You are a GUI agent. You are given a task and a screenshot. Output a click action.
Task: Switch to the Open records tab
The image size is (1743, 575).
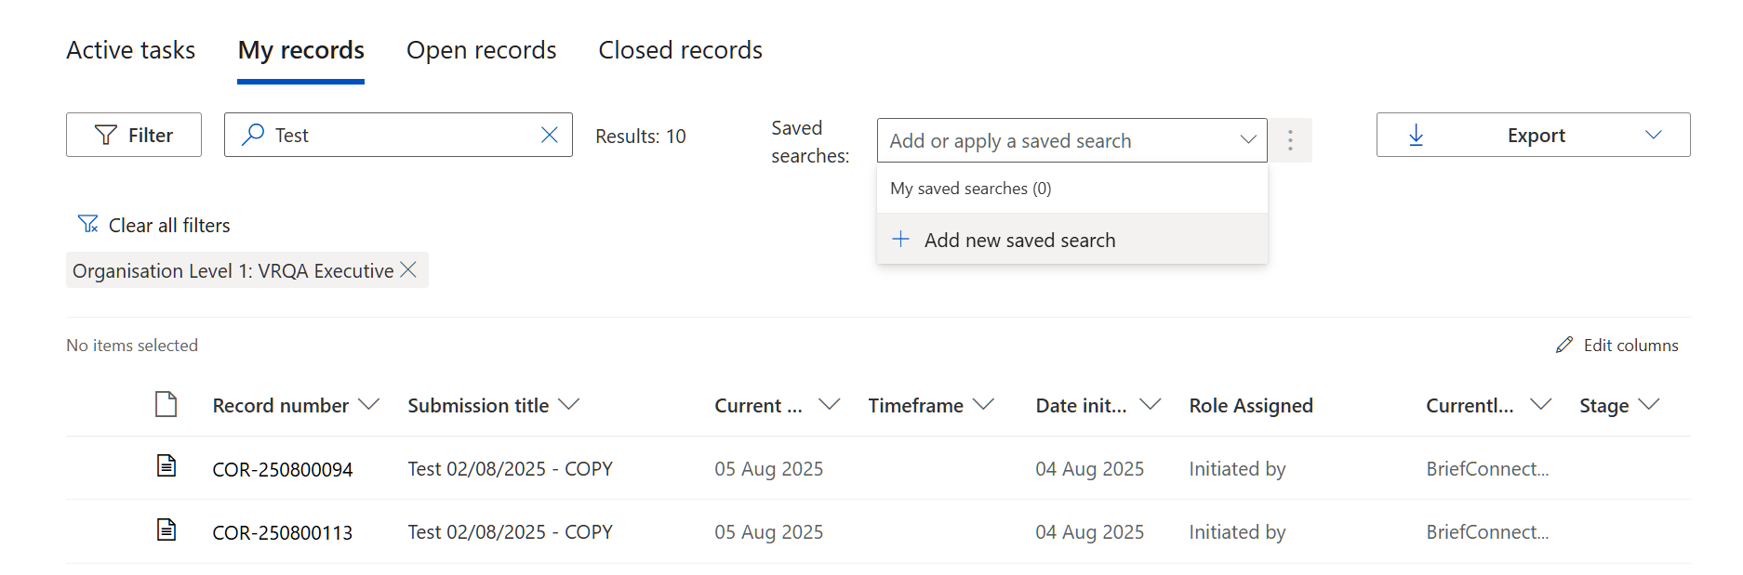coord(481,50)
